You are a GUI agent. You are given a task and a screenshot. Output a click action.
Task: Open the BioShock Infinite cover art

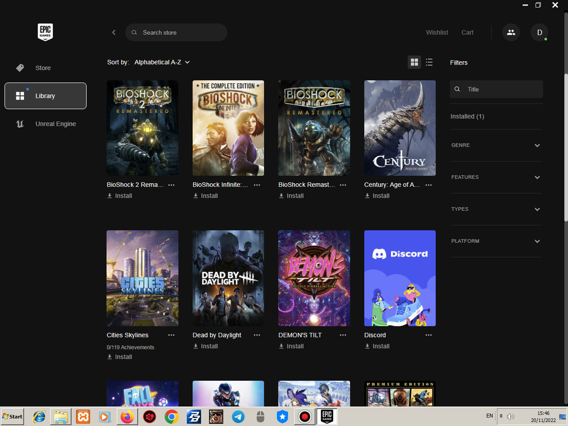[x=228, y=128]
